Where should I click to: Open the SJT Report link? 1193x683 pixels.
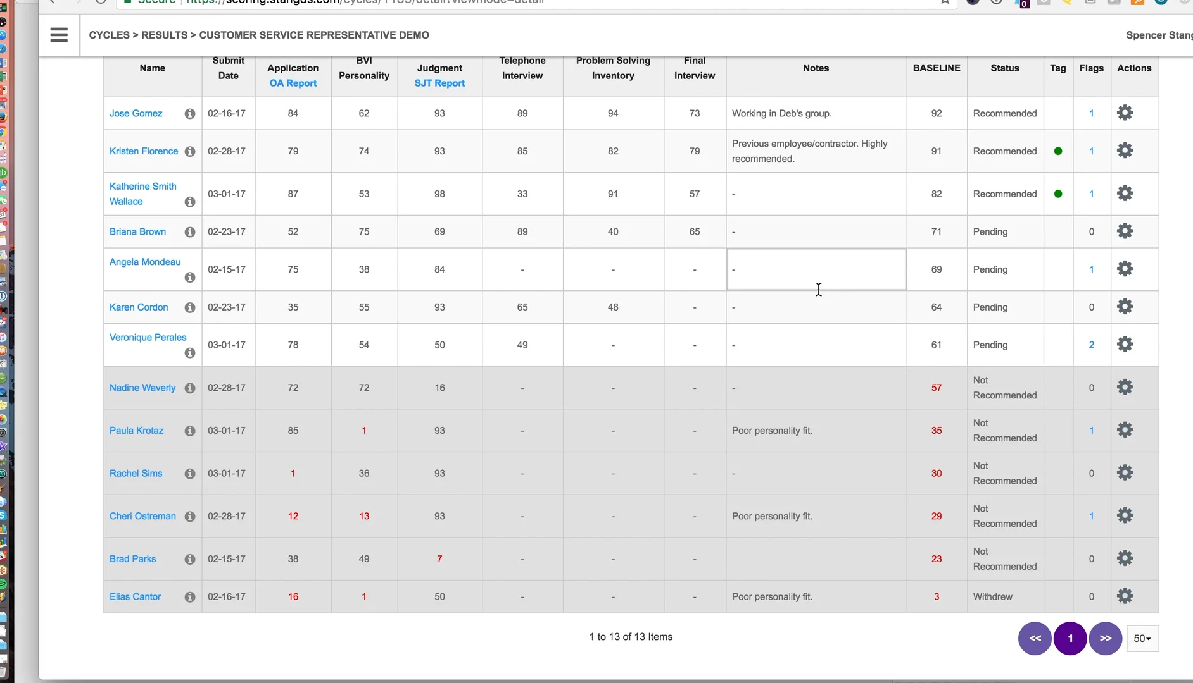[439, 83]
